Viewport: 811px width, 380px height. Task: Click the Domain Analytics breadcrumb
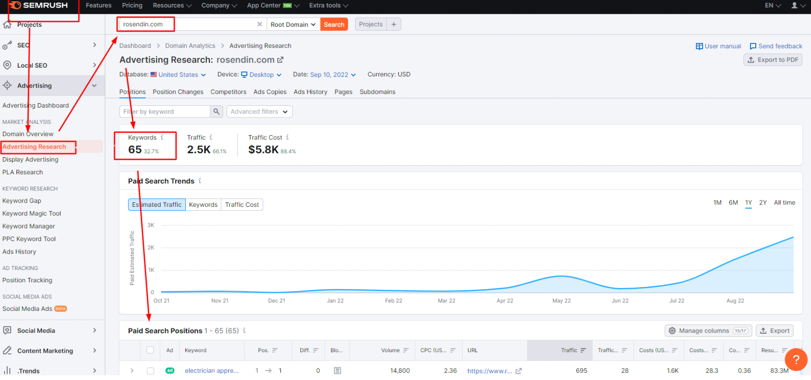(x=190, y=46)
